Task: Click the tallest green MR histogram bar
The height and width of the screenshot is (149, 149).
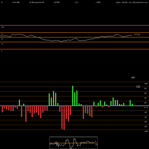Action: 73,96
